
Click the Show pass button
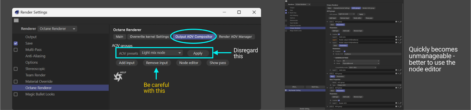click(x=218, y=63)
